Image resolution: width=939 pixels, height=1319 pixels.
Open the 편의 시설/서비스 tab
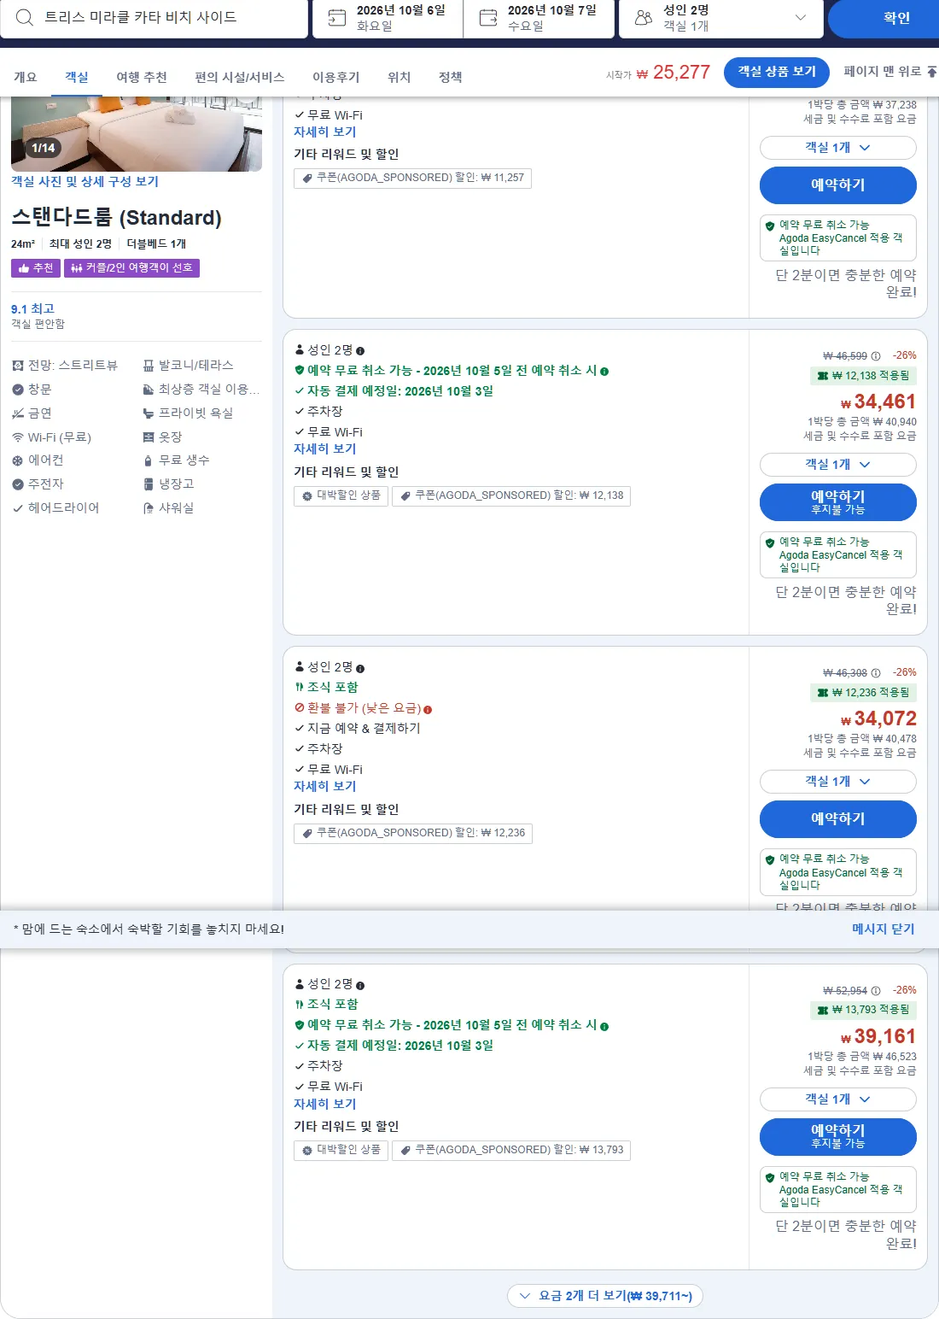pyautogui.click(x=239, y=77)
